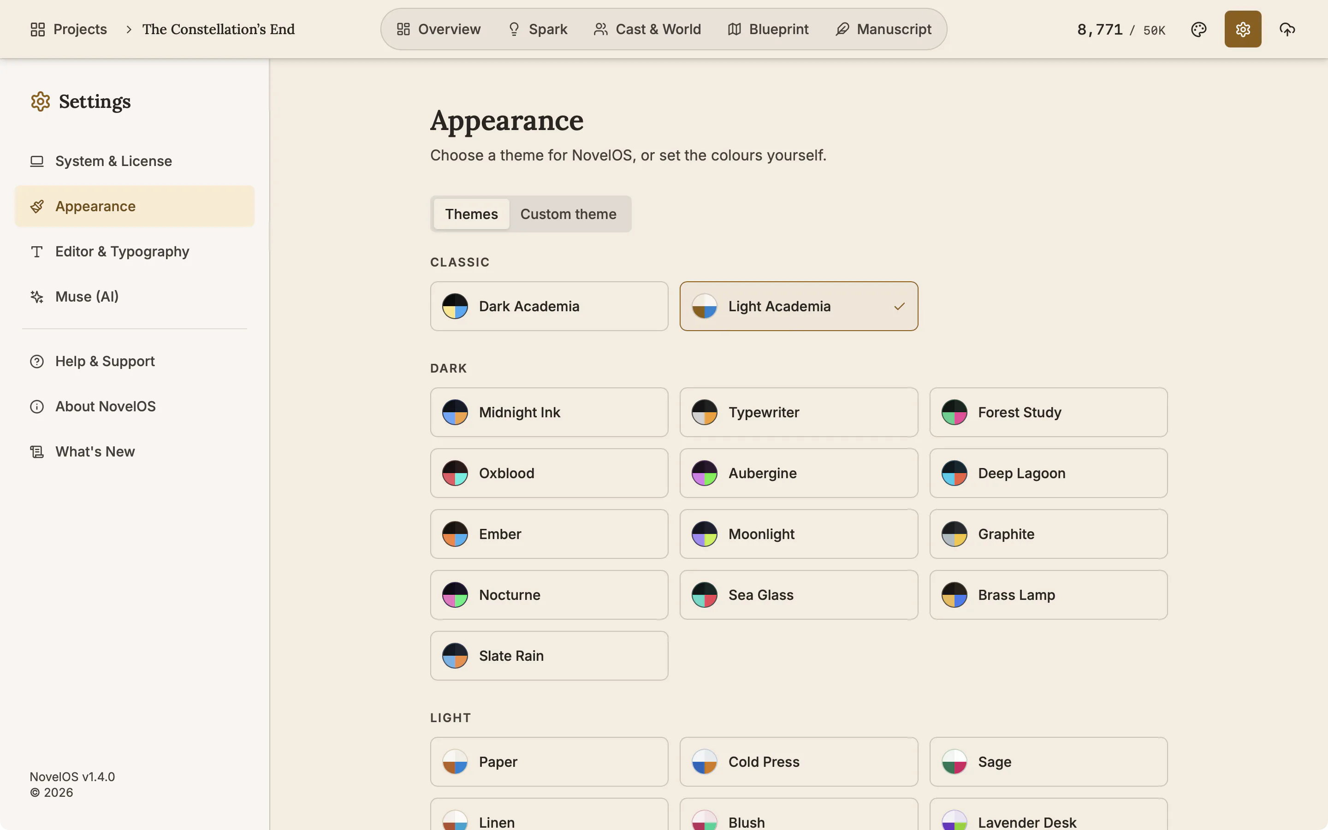Viewport: 1328px width, 830px height.
Task: Click the breadcrumb chevron after Projects
Action: coord(129,29)
